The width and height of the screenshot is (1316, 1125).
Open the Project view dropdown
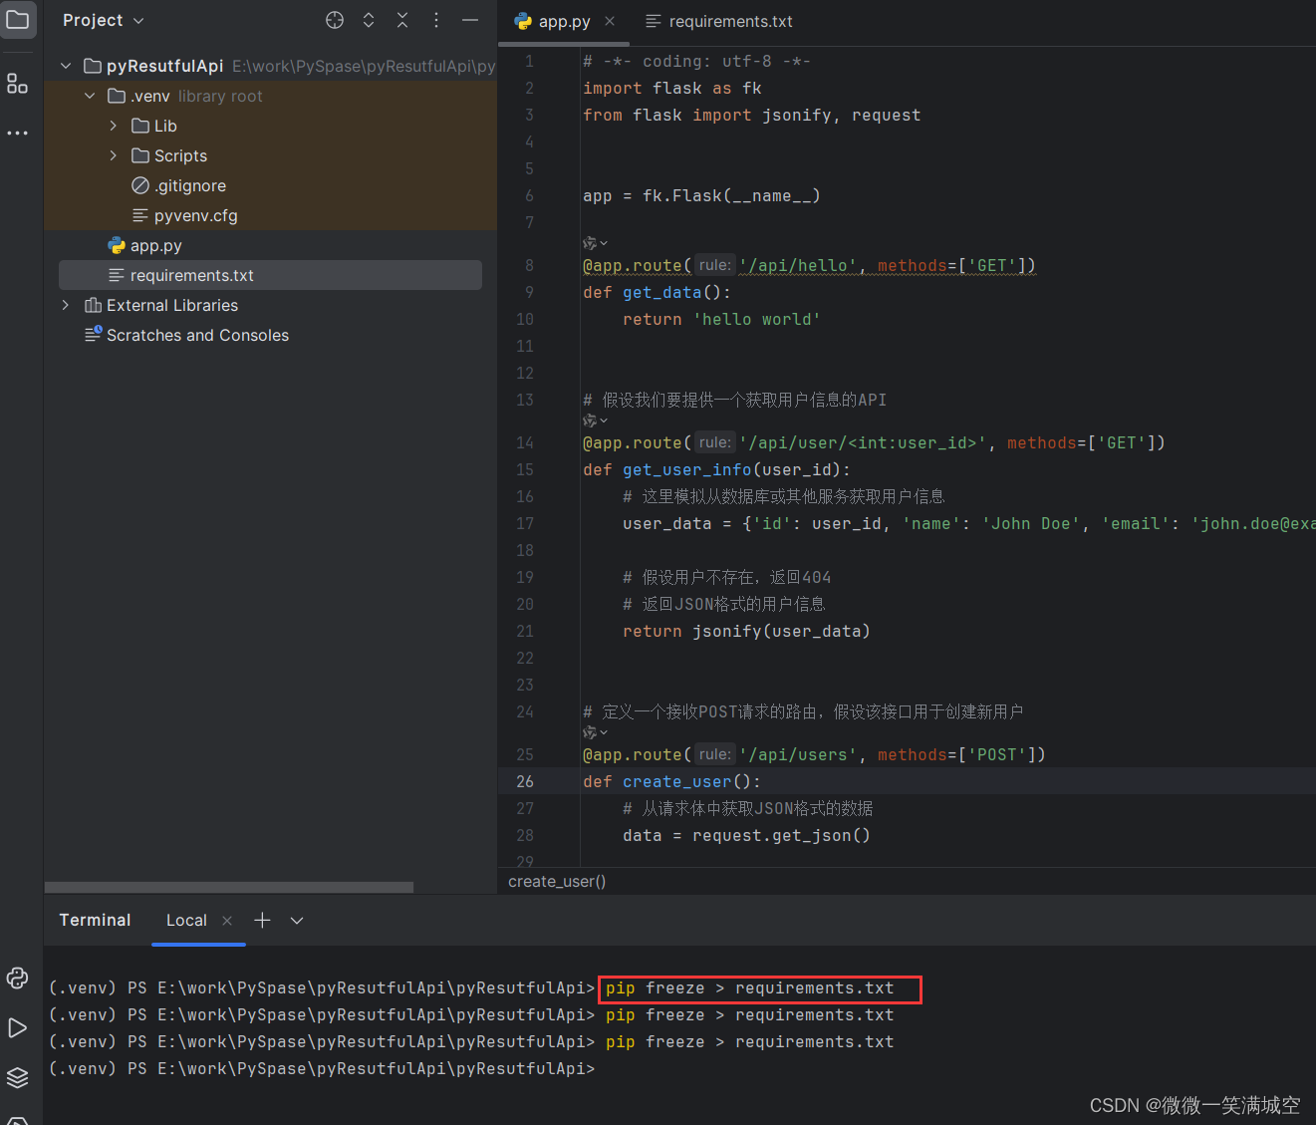pyautogui.click(x=104, y=20)
